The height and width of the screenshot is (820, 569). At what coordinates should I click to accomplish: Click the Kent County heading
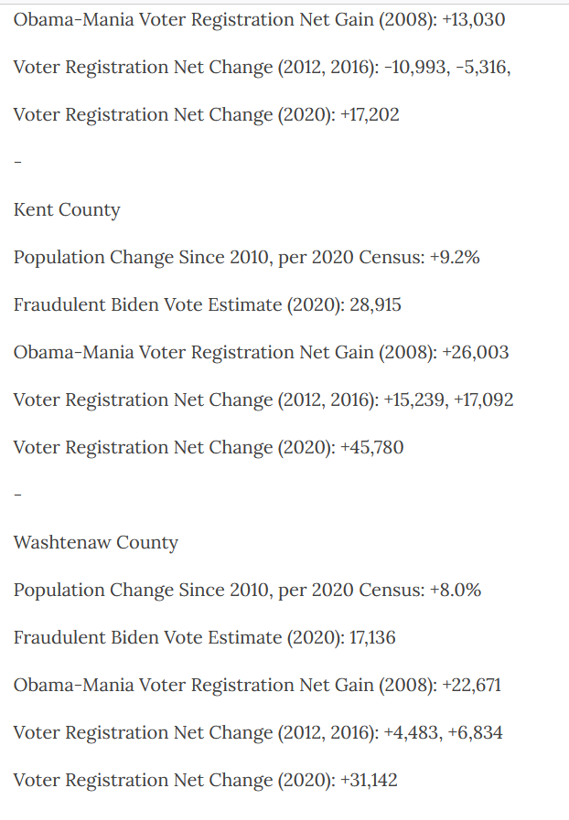pyautogui.click(x=67, y=210)
